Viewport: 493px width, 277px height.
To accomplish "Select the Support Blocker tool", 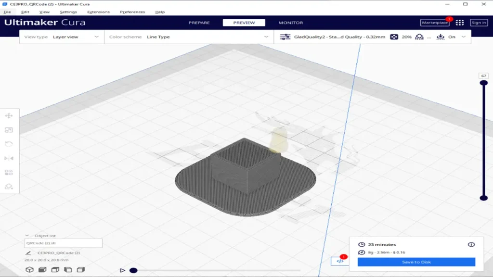I will 9,187.
